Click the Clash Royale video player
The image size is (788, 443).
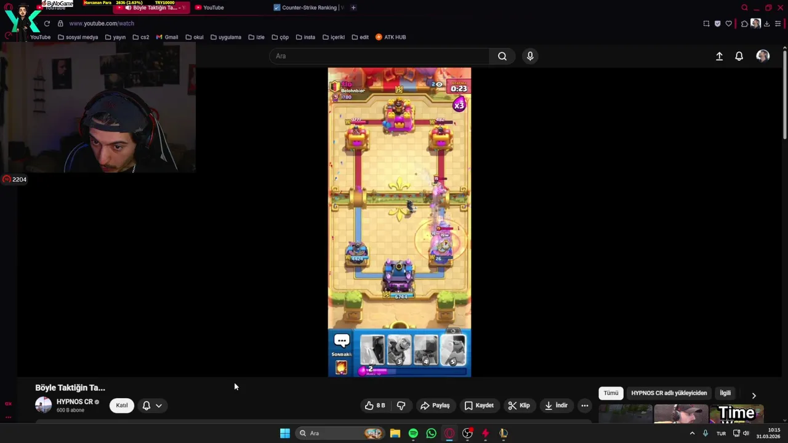pos(400,222)
